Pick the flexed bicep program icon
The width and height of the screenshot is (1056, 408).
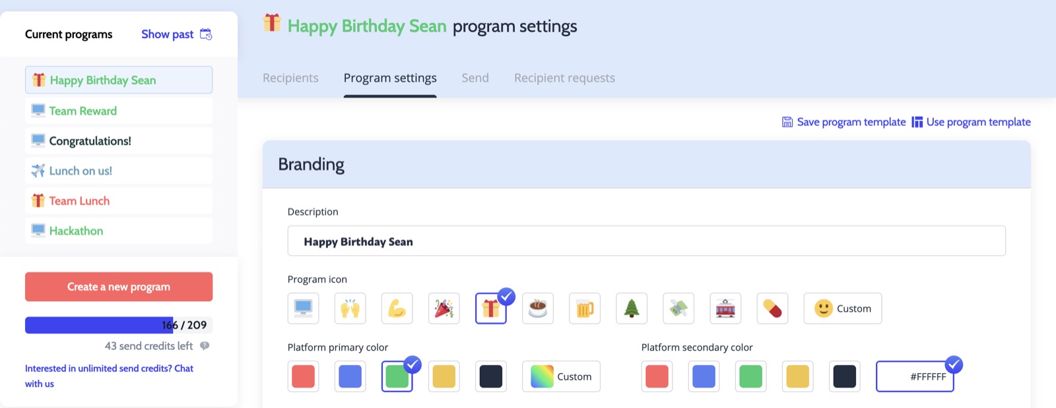[397, 308]
